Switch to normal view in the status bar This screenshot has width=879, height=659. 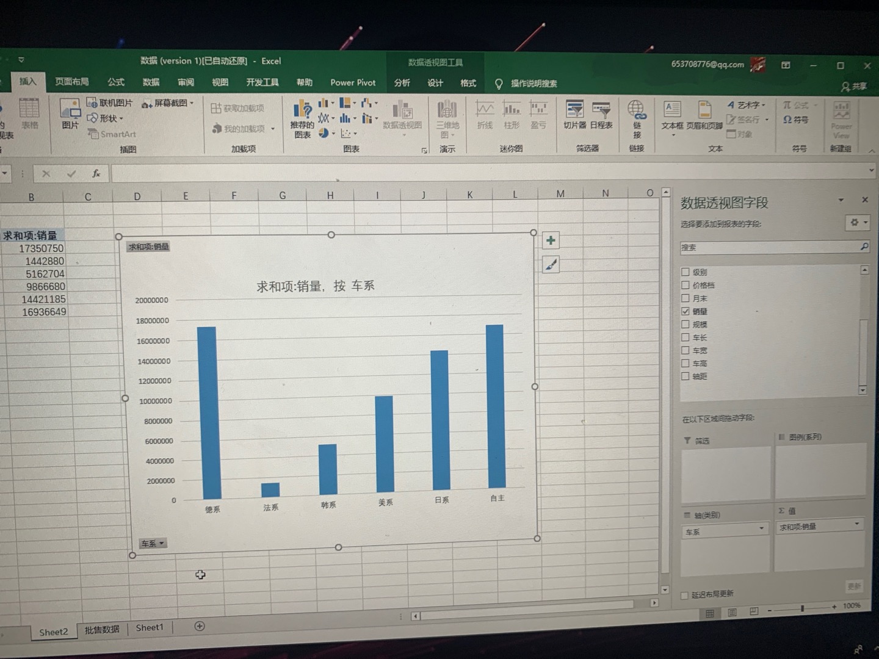pyautogui.click(x=710, y=613)
